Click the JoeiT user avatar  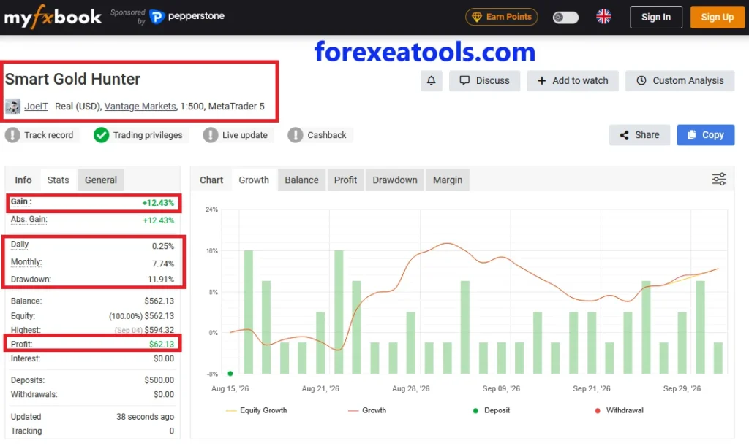pyautogui.click(x=12, y=107)
